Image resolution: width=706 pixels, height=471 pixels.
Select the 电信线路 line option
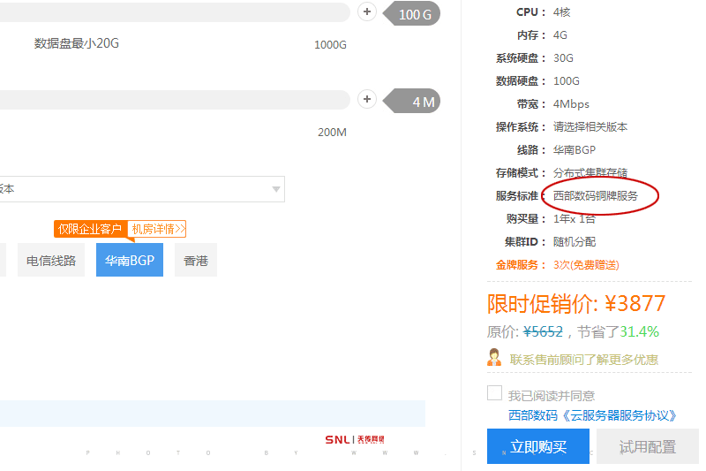coord(51,261)
